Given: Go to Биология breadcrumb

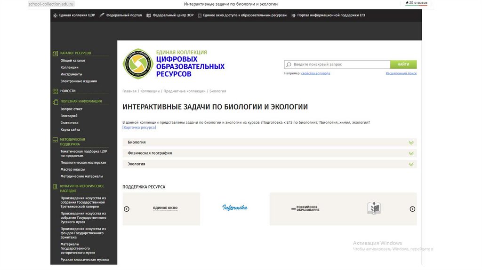Looking at the screenshot, I should pos(217,91).
